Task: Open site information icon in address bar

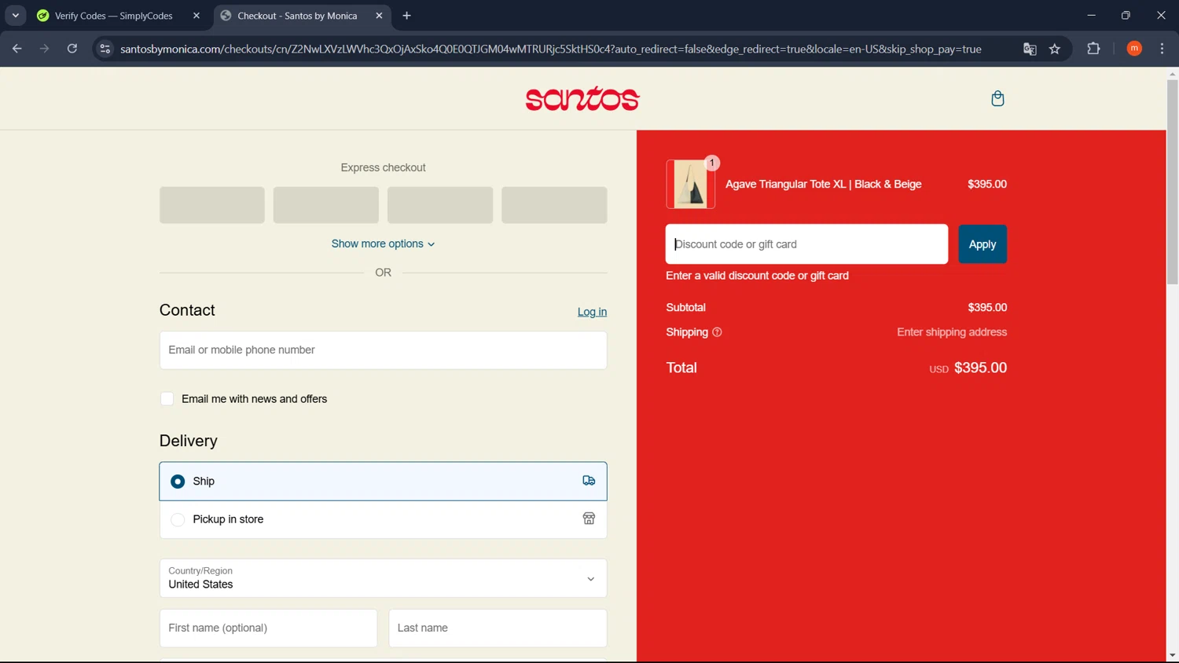Action: 105,49
